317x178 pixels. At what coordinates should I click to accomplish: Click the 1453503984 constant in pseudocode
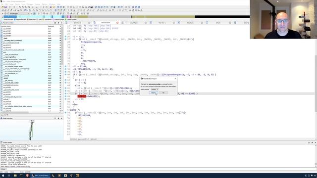point(84,115)
